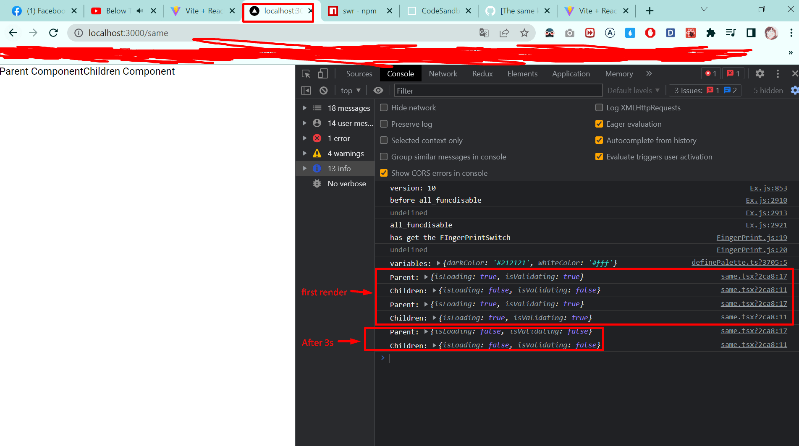Check the Hide network checkbox
The width and height of the screenshot is (799, 446).
pos(384,107)
